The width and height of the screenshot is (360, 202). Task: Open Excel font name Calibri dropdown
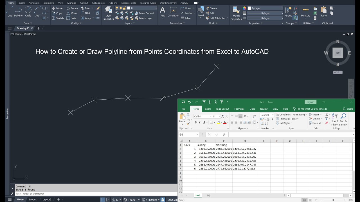(210, 116)
